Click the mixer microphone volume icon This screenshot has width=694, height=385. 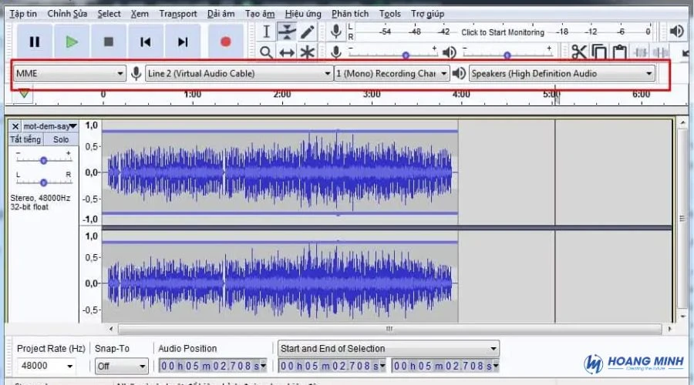336,52
